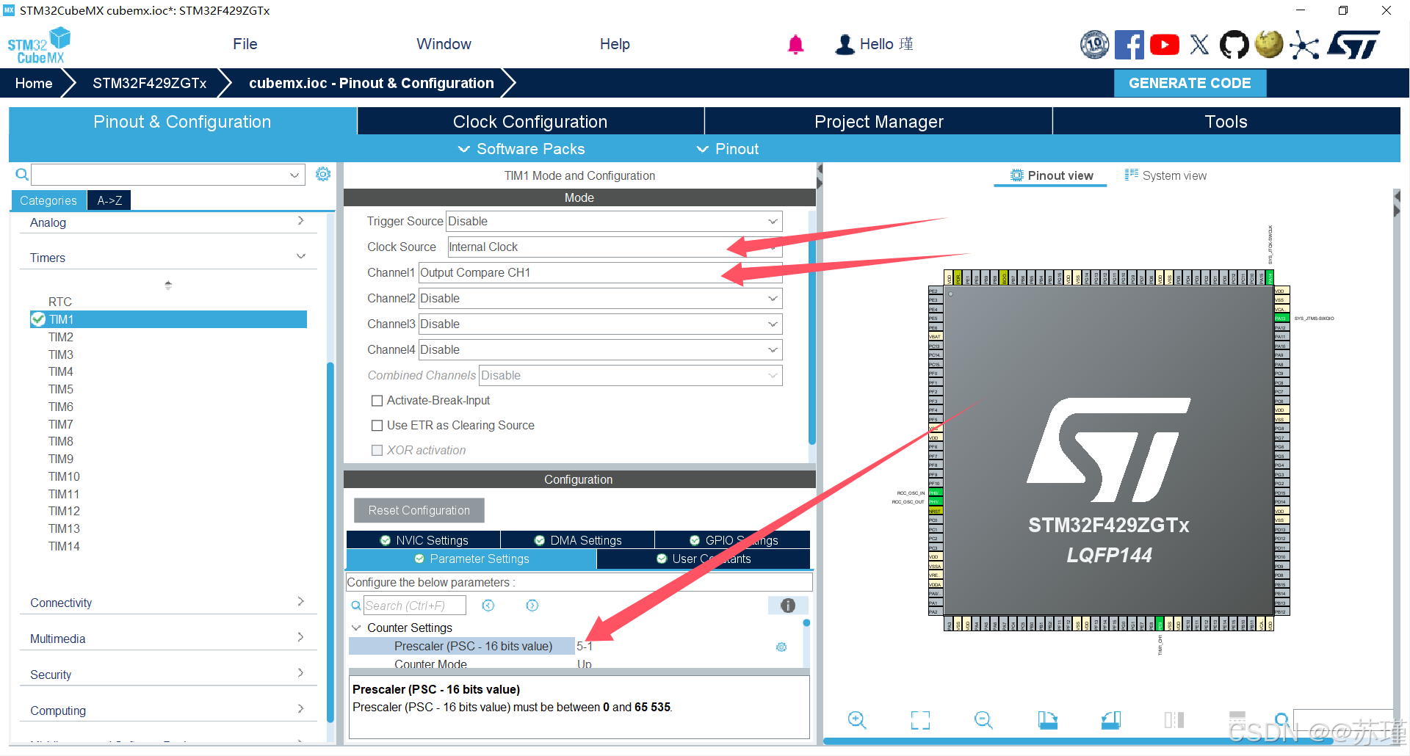1410x756 pixels.
Task: Click the Reset Configuration button
Action: pyautogui.click(x=419, y=510)
